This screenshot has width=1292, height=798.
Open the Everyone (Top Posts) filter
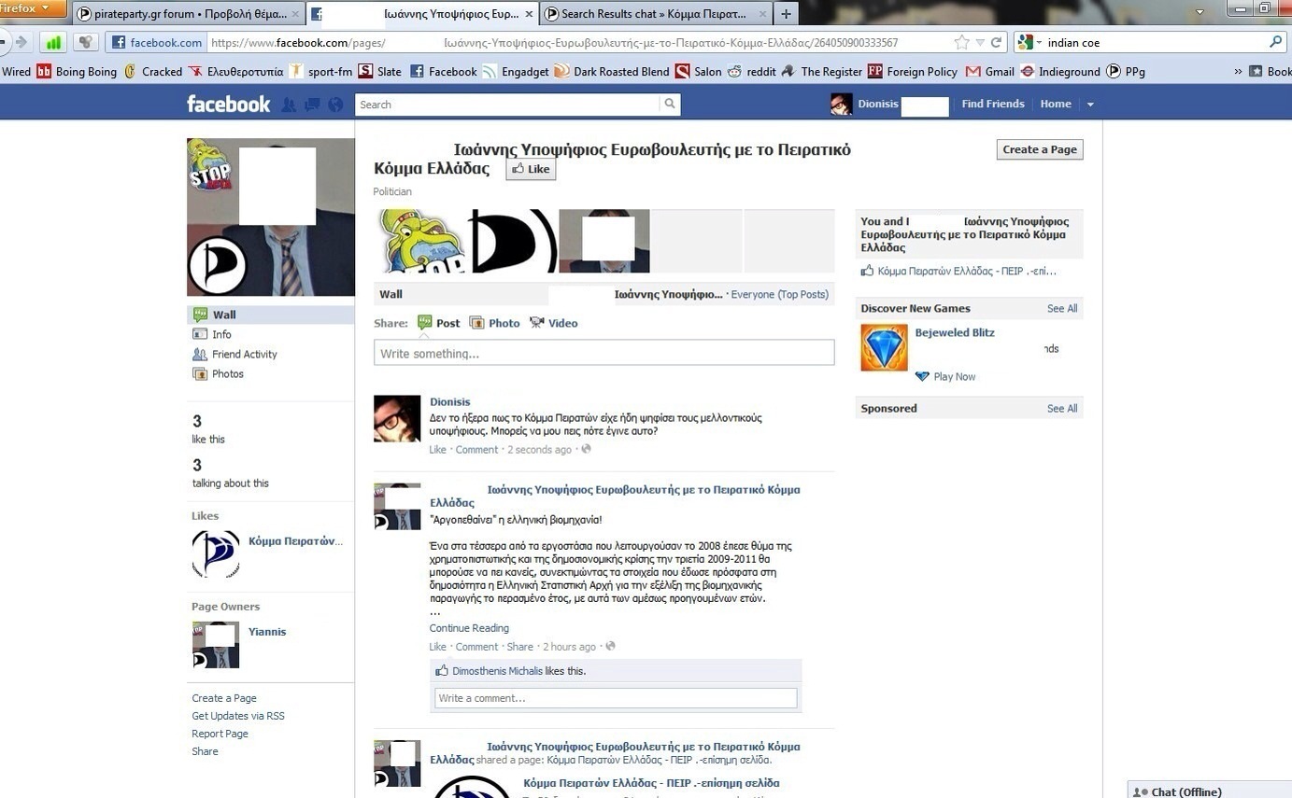pyautogui.click(x=780, y=294)
